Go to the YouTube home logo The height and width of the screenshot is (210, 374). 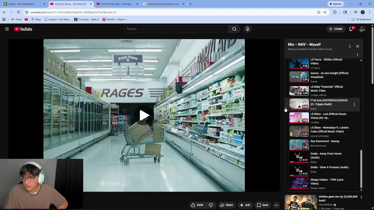click(23, 29)
